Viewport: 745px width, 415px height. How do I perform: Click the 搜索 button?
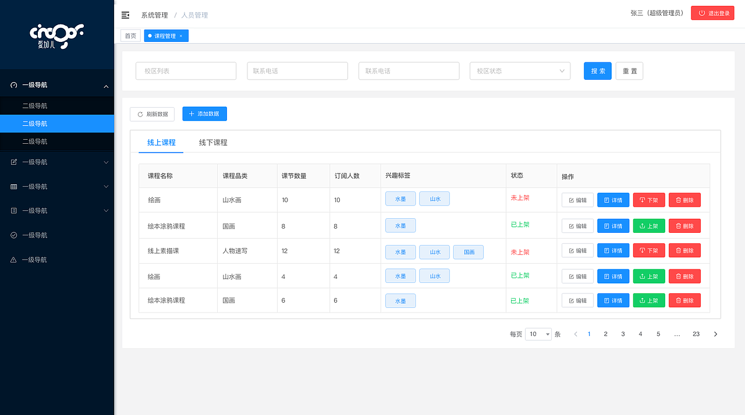pyautogui.click(x=598, y=71)
